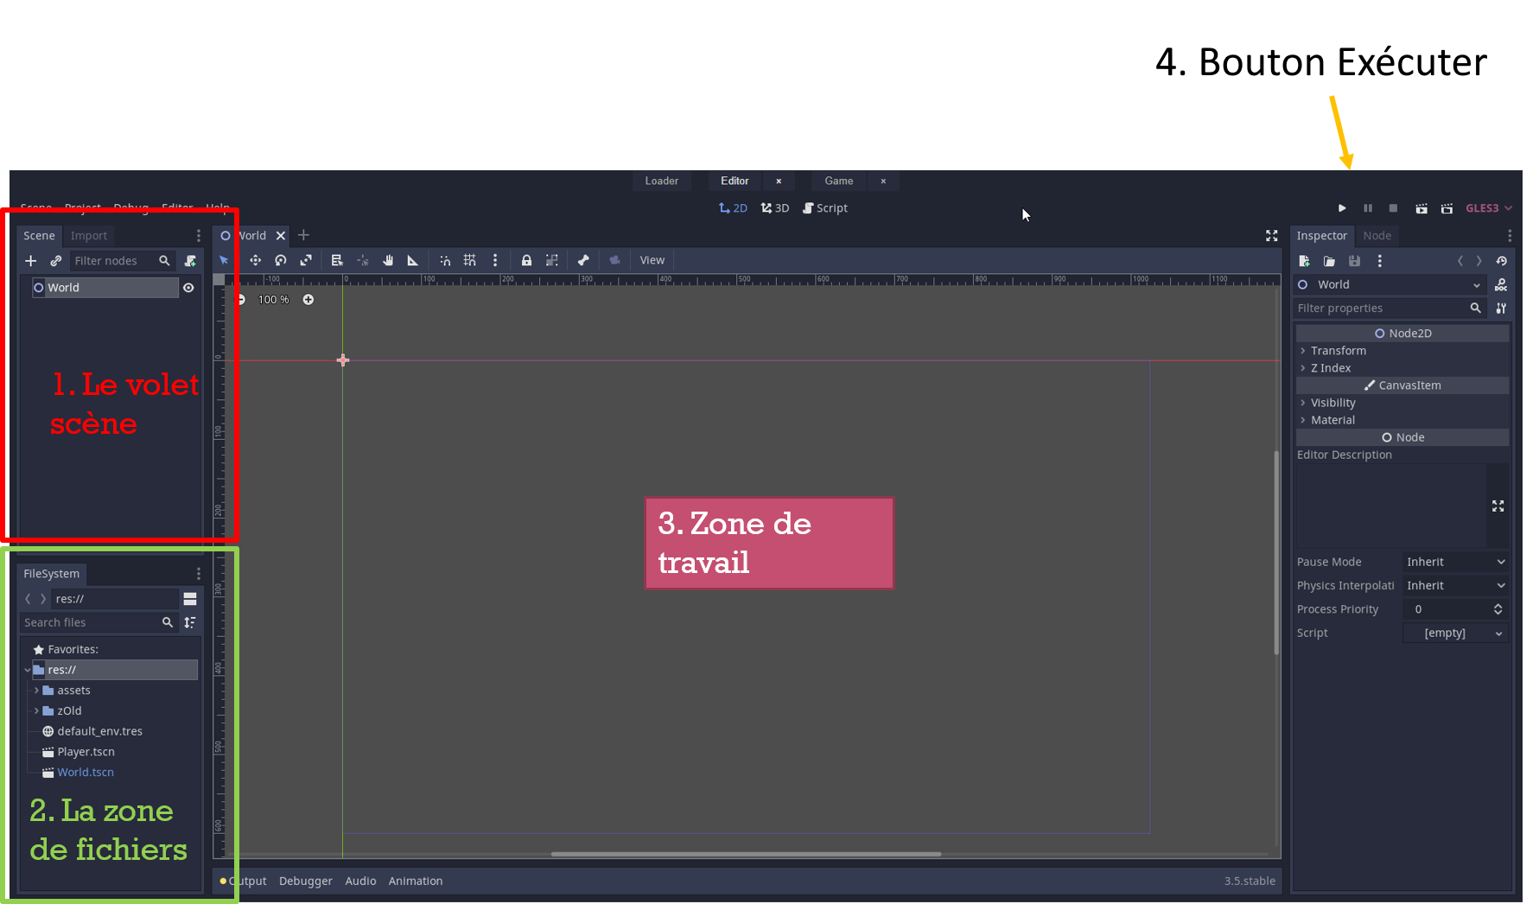The width and height of the screenshot is (1539, 904).
Task: Create a new resource in Inspector
Action: pyautogui.click(x=1305, y=261)
